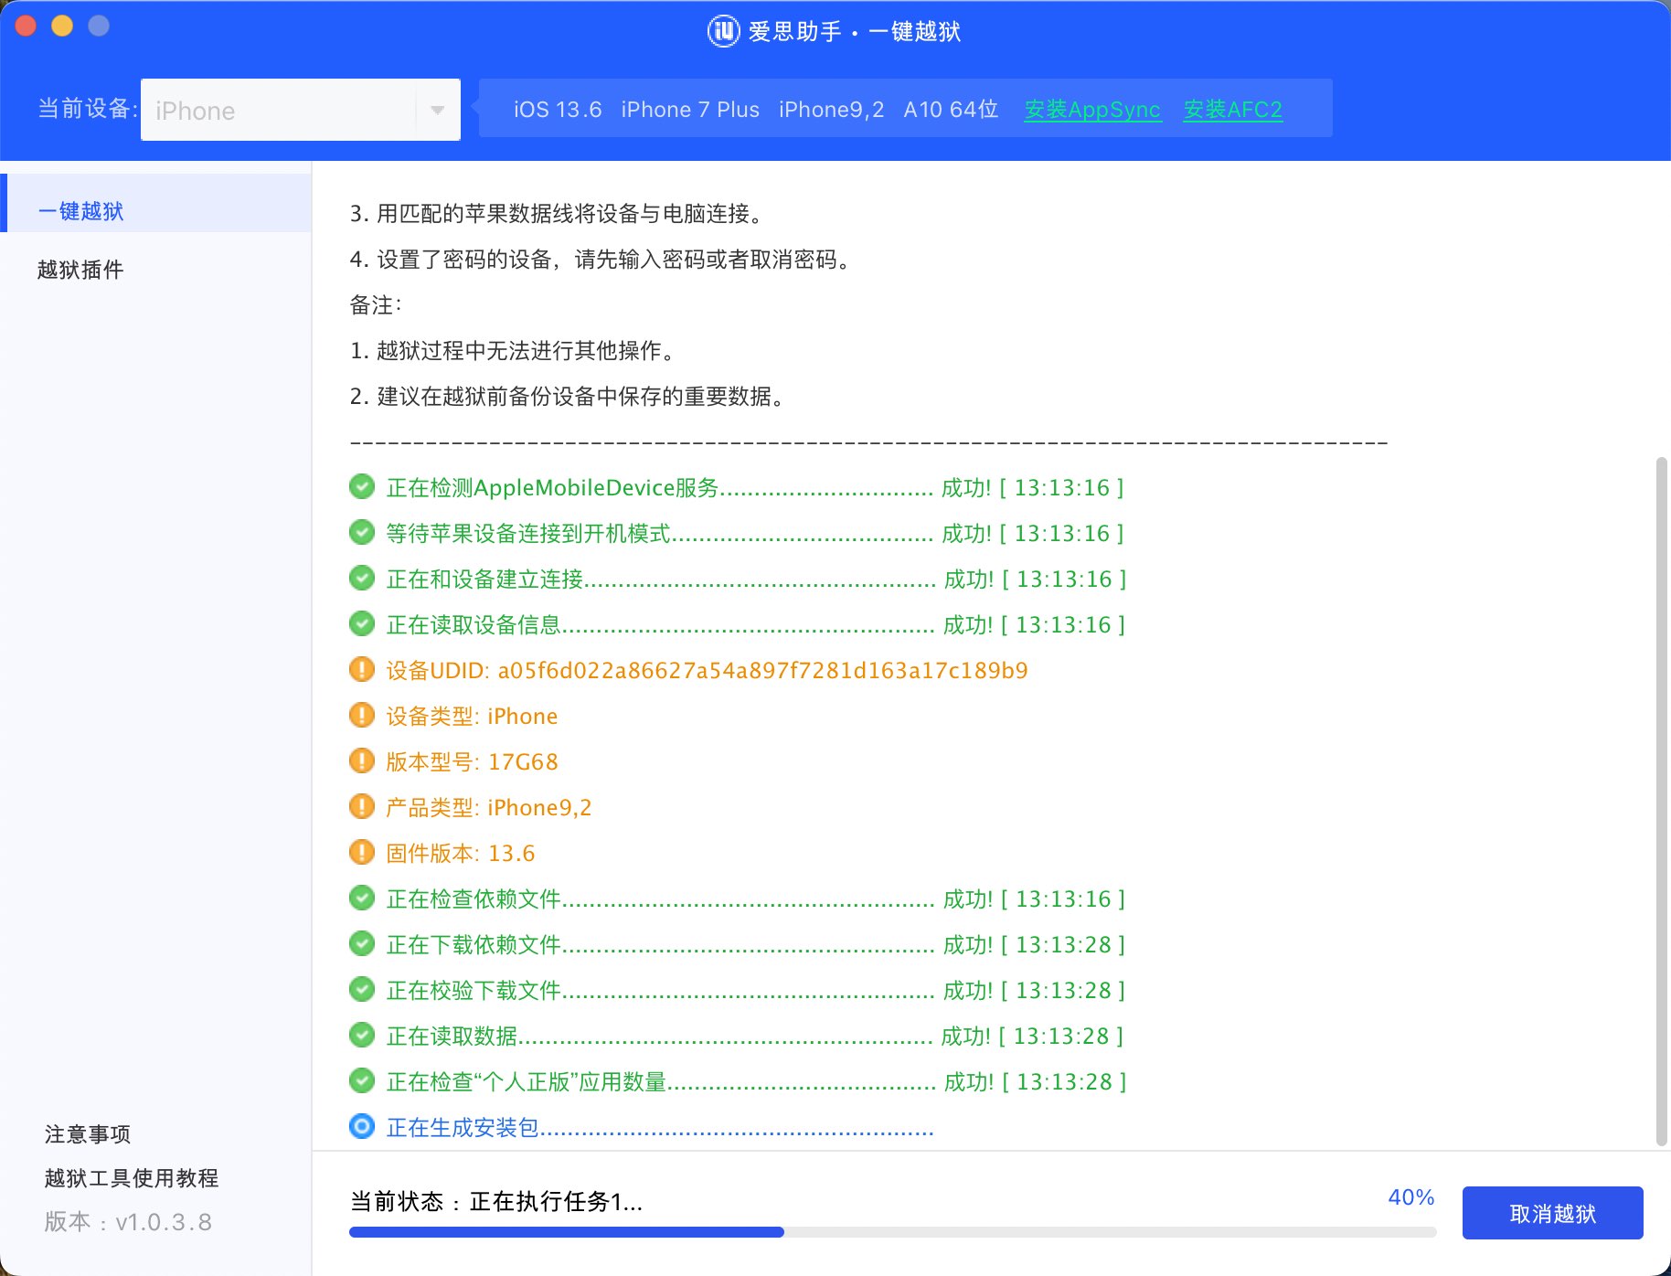Viewport: 1671px width, 1276px height.
Task: Click the 当前状态：正在执行任务1... status text
Action: [x=496, y=1202]
